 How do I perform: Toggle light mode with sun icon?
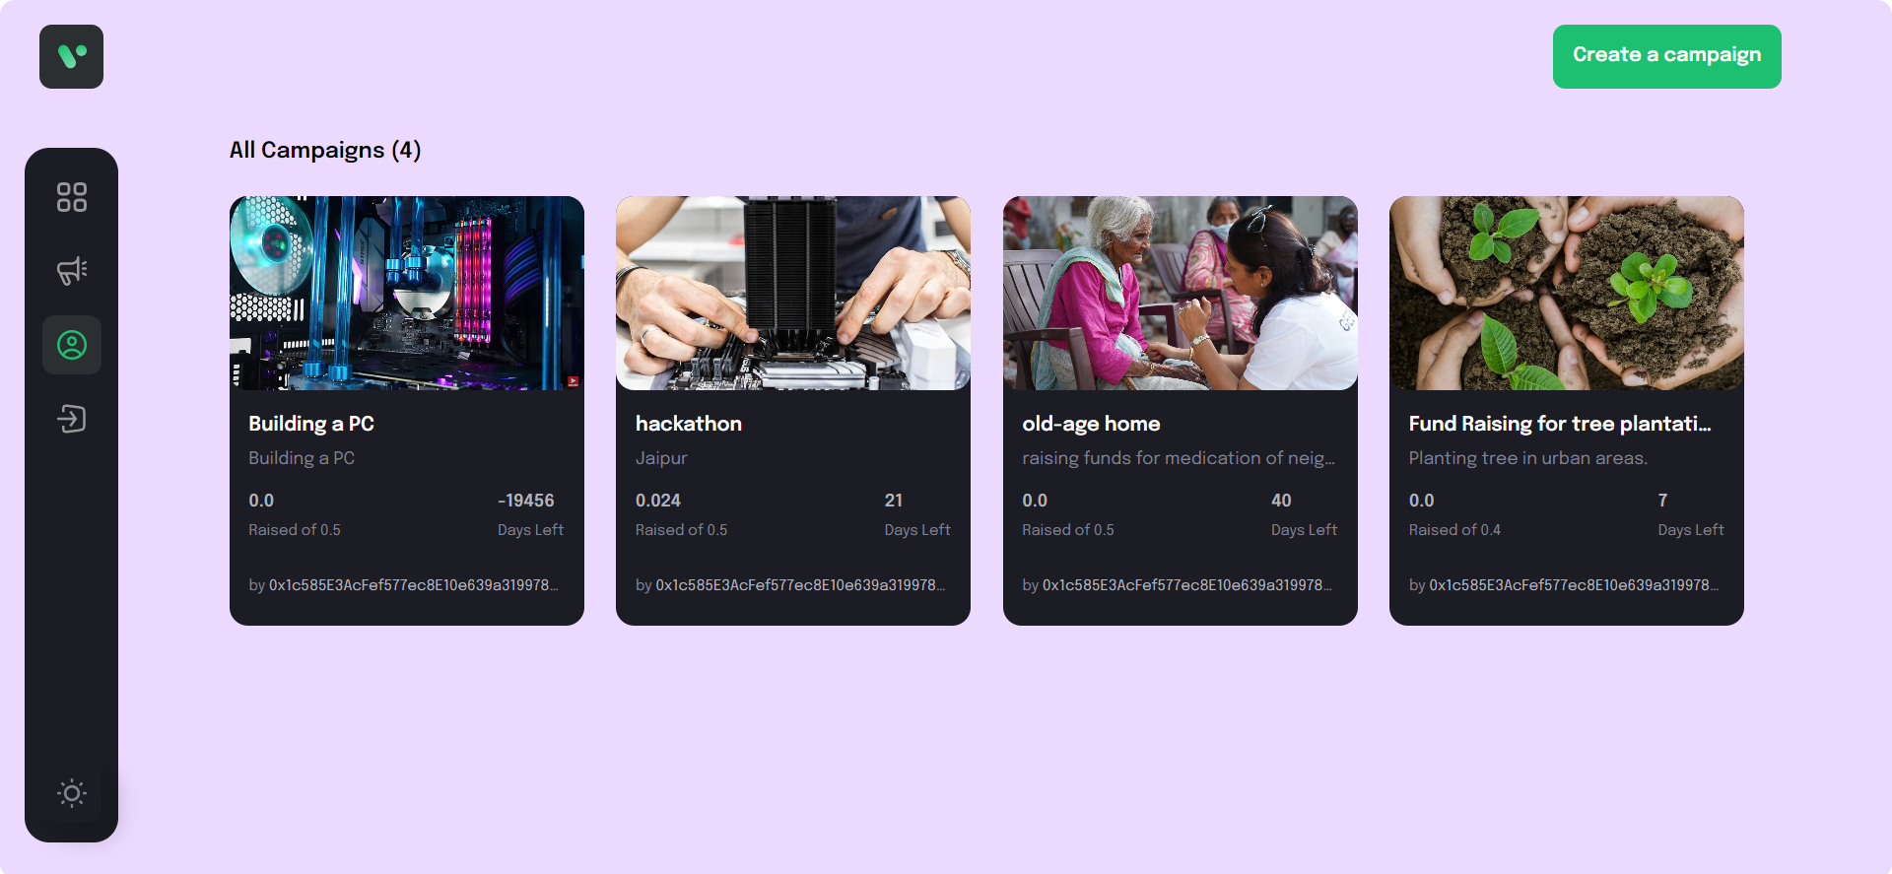click(71, 793)
